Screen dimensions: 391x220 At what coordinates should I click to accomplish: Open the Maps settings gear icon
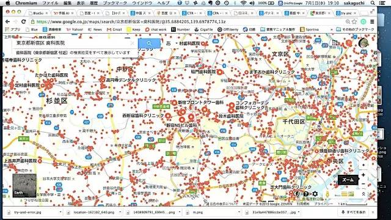315,194
